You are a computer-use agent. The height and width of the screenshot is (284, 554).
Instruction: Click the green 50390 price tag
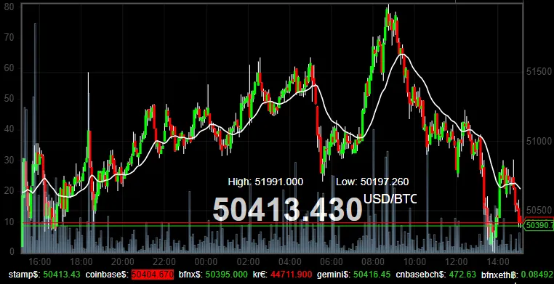pos(539,225)
